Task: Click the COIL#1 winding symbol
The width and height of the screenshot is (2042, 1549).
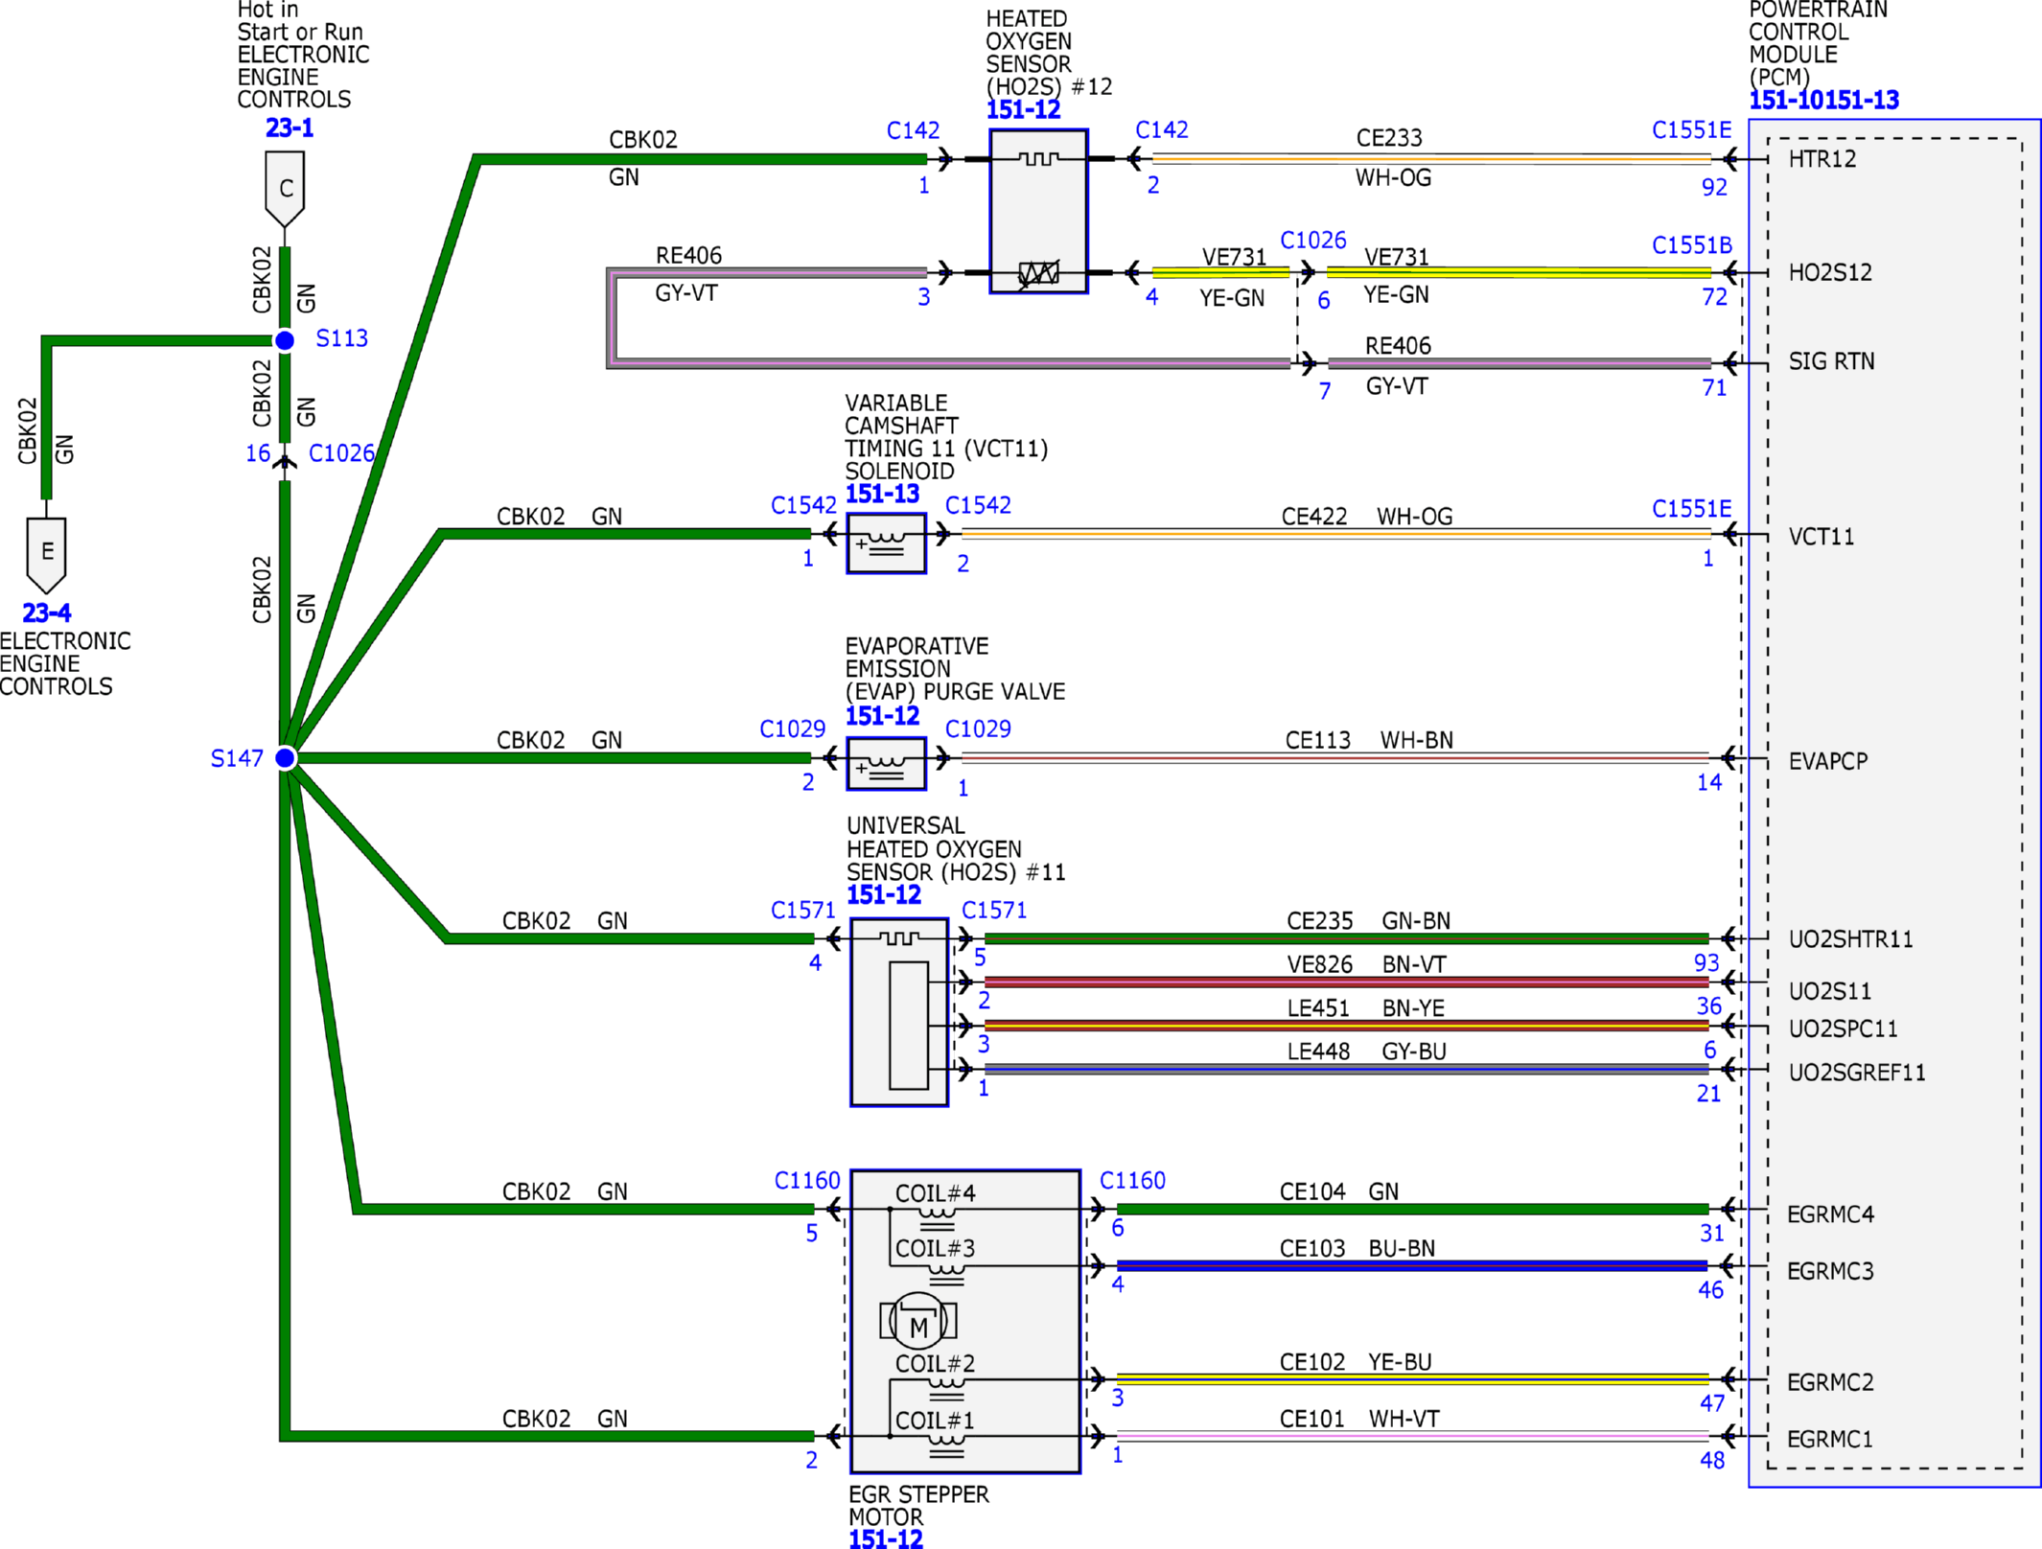Action: click(946, 1446)
